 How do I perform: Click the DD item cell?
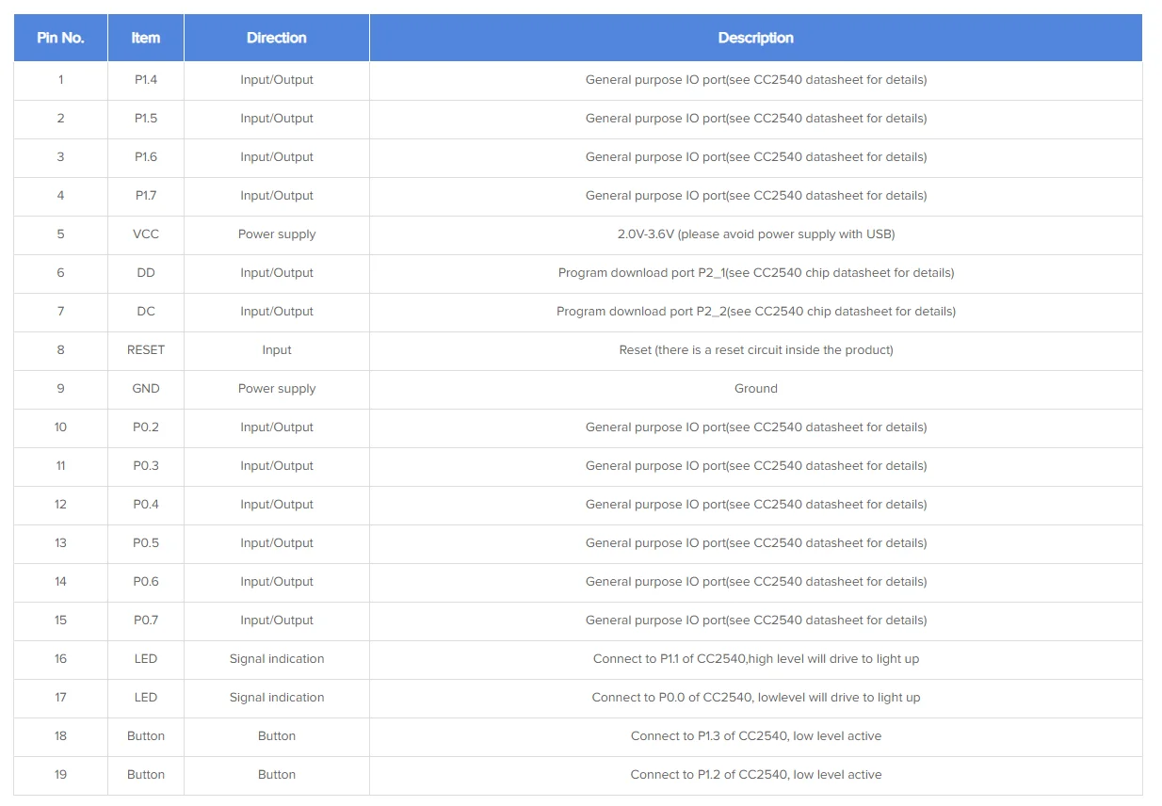(146, 273)
